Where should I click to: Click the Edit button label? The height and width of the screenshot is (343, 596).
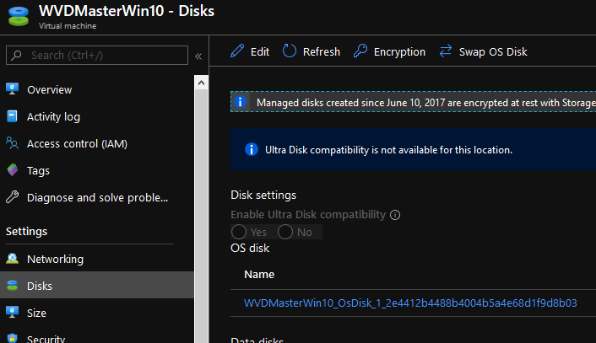(260, 51)
